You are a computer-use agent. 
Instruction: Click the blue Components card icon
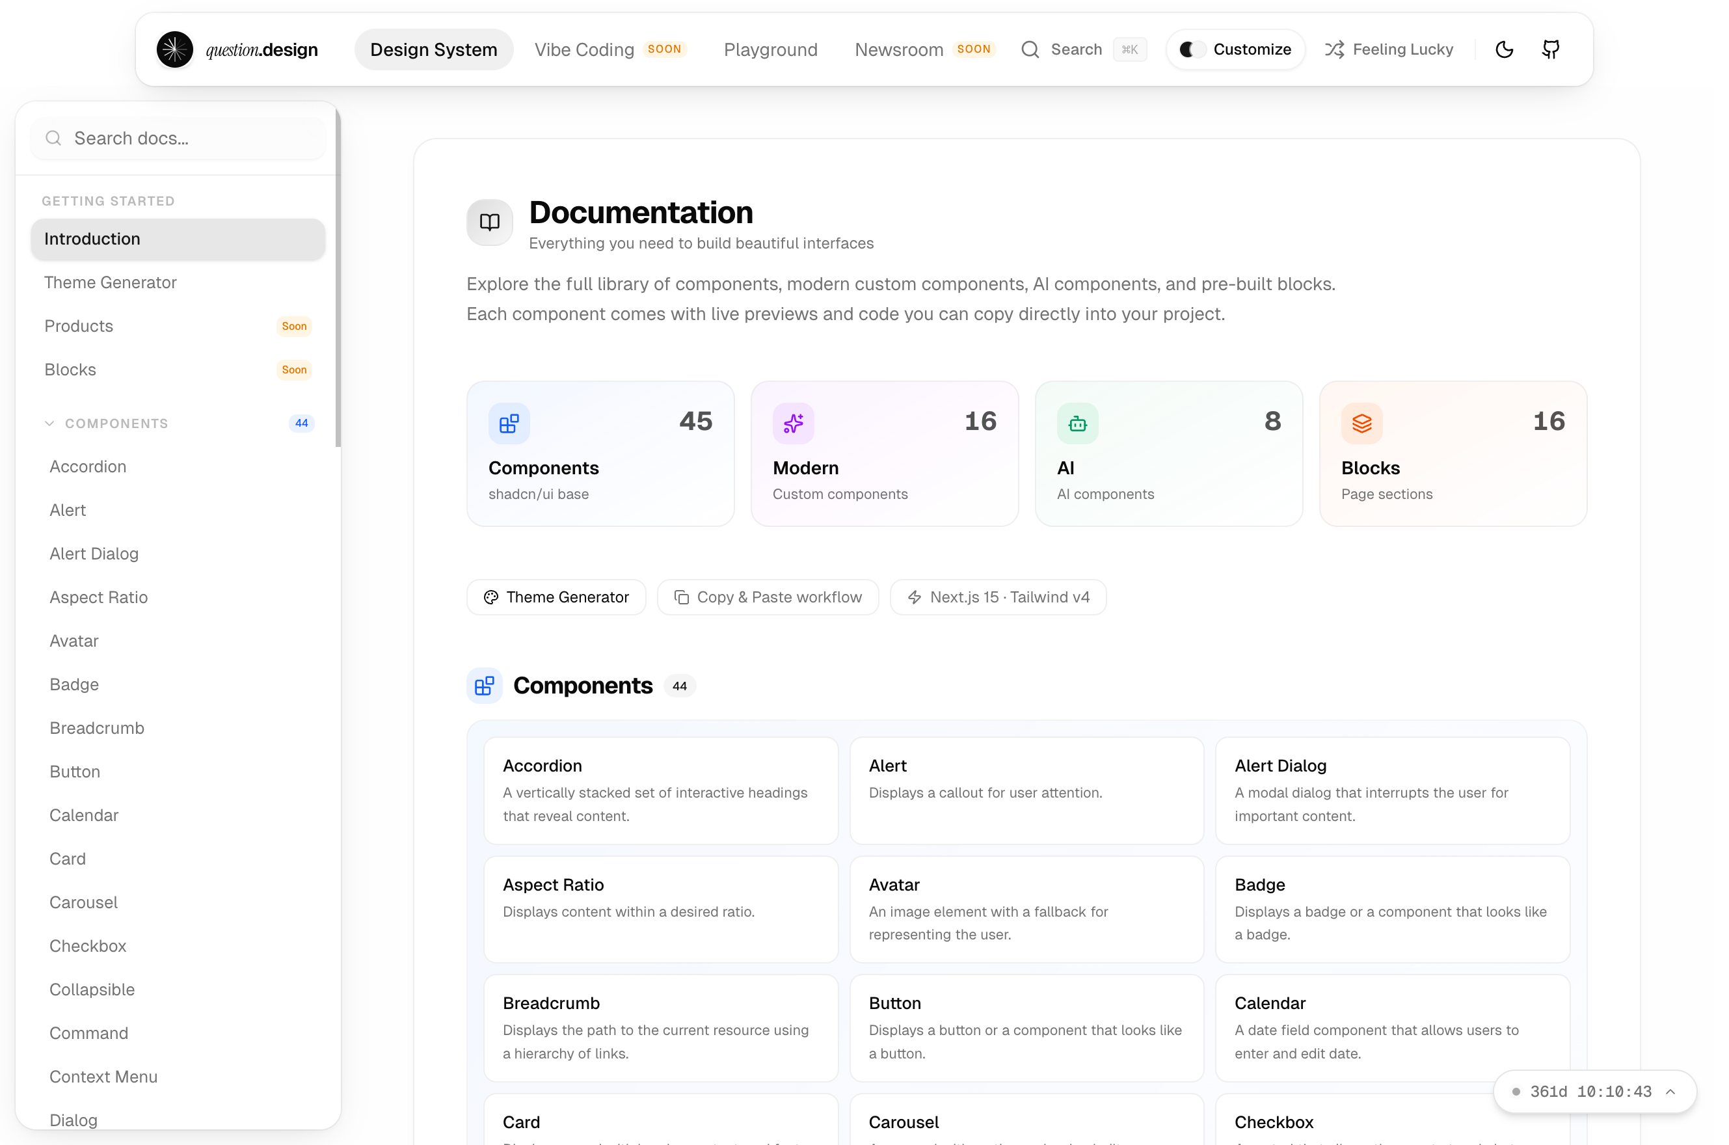point(509,424)
